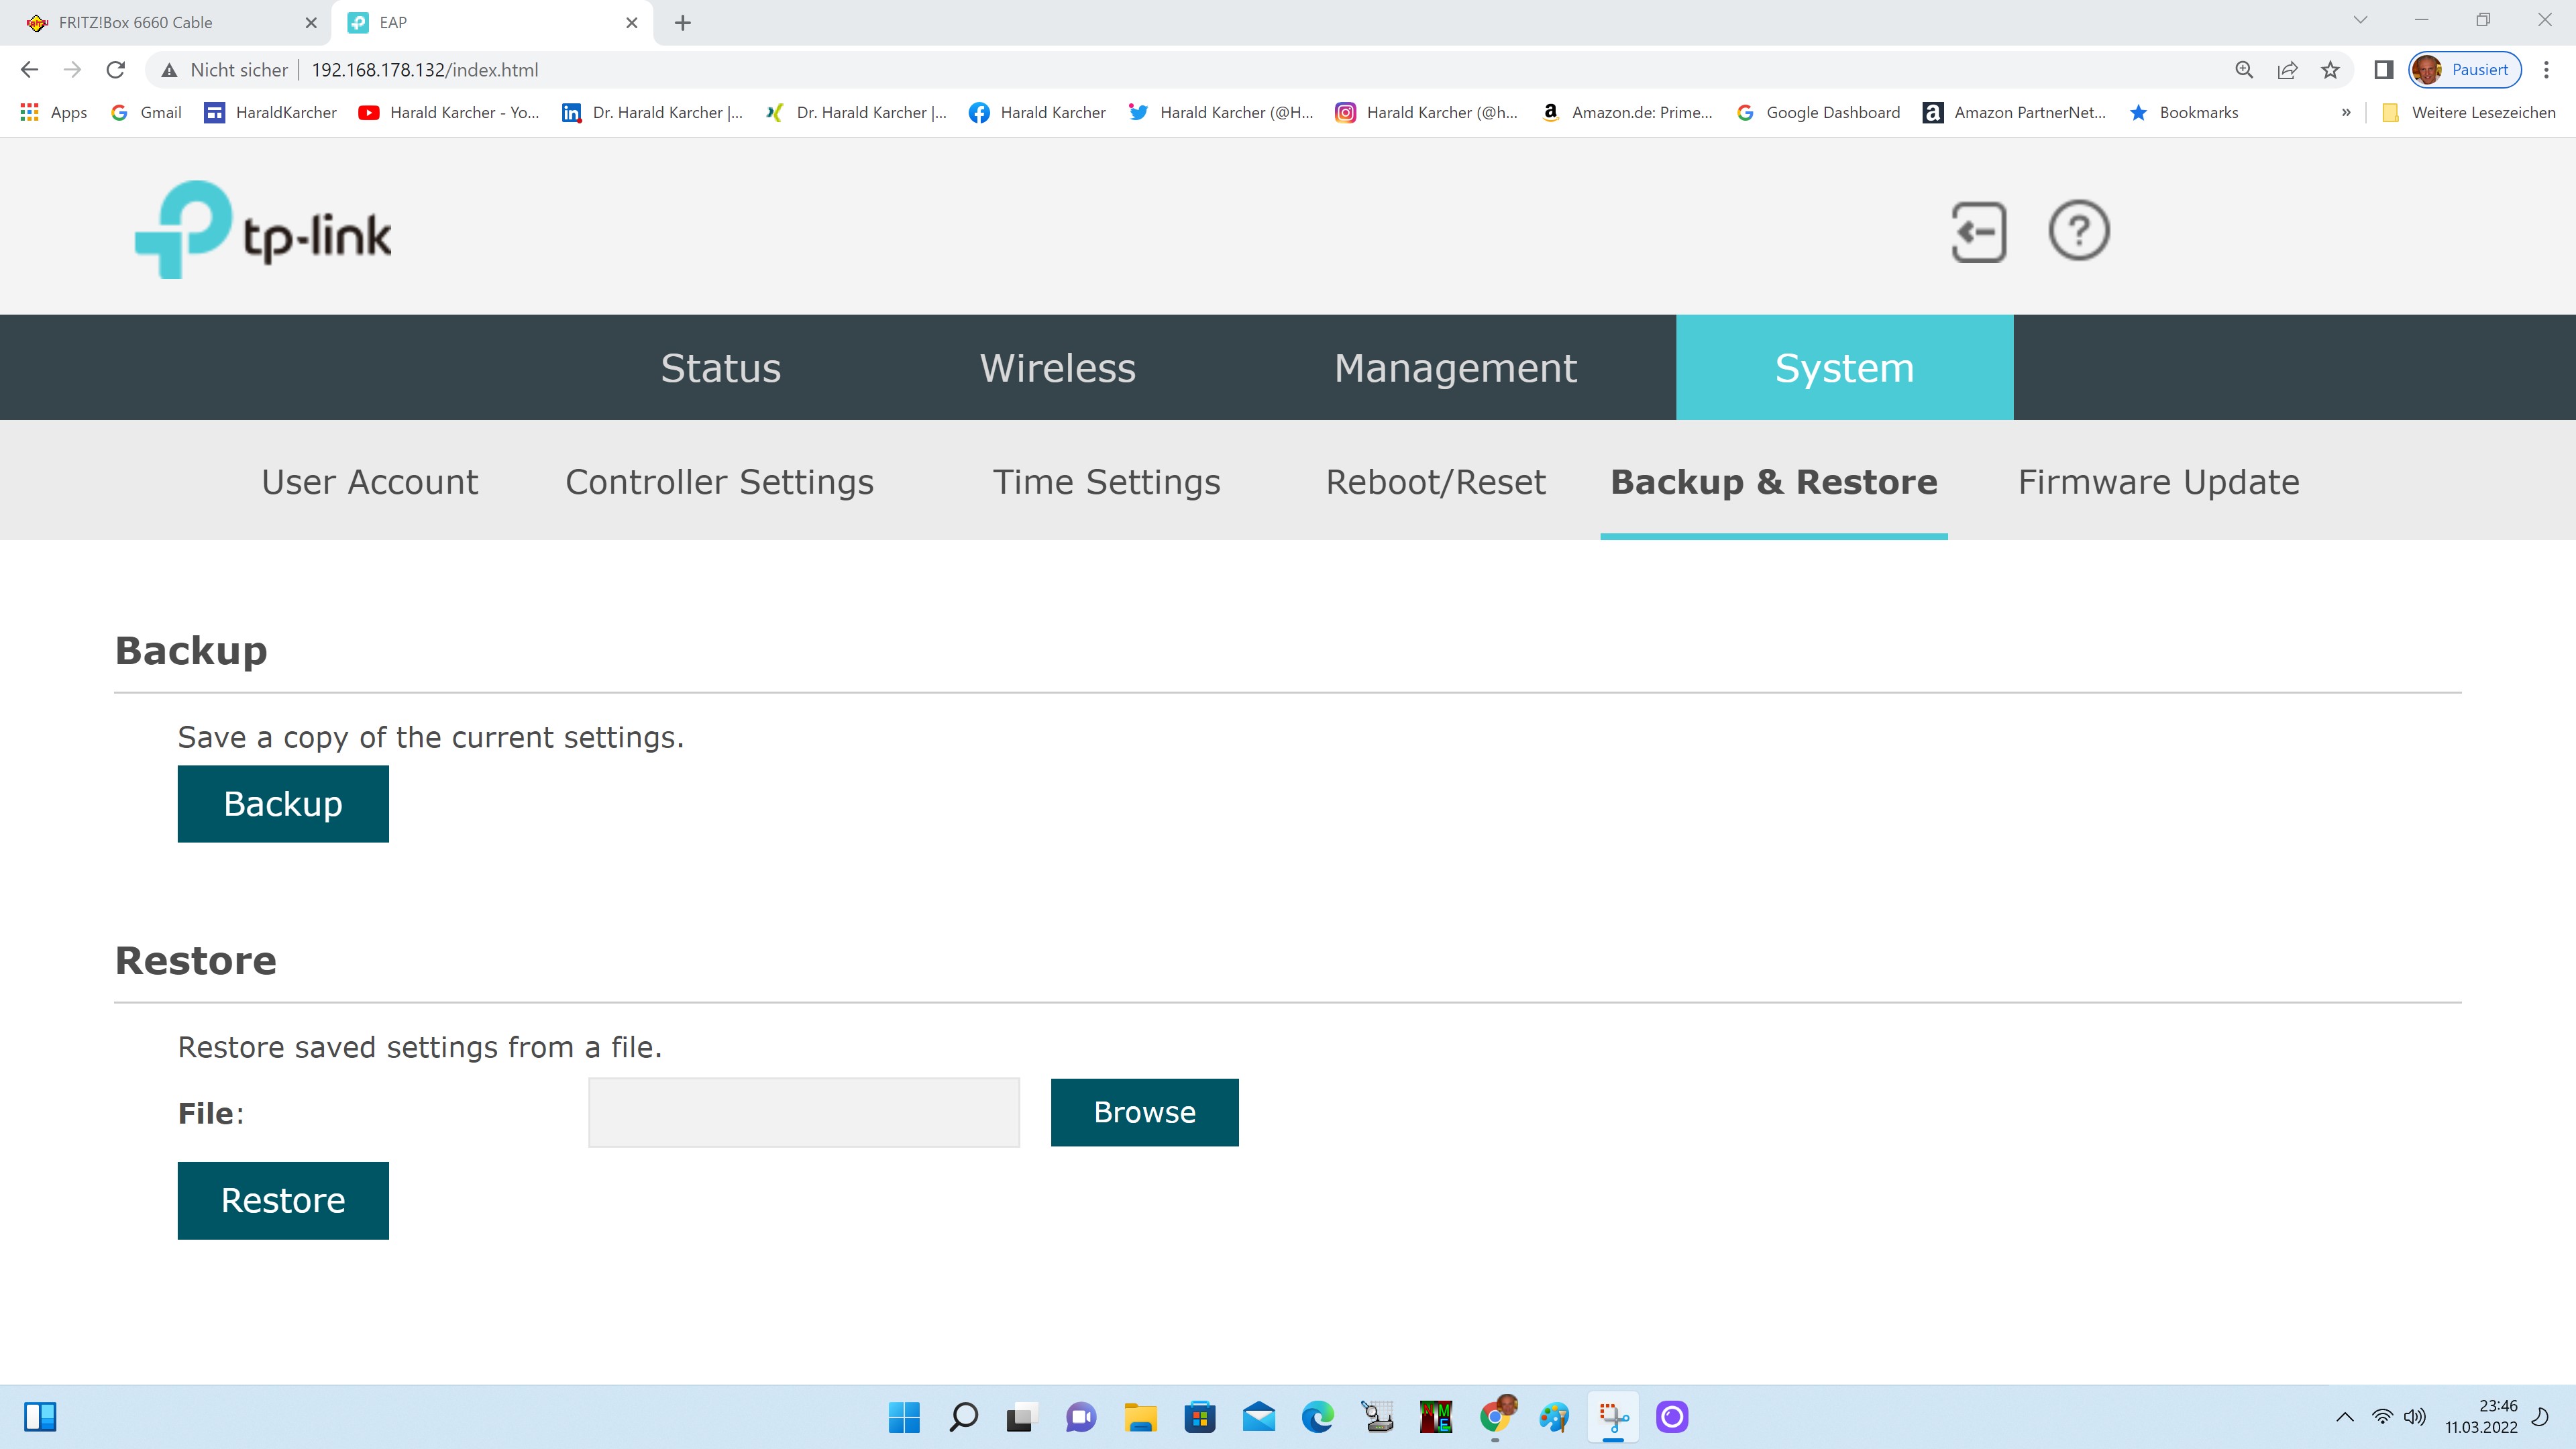The height and width of the screenshot is (1449, 2576).
Task: Reload the page with refresh icon
Action: [116, 70]
